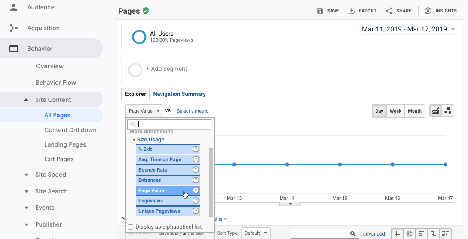Switch to the pivot table view
468x239 pixels.
(446, 233)
